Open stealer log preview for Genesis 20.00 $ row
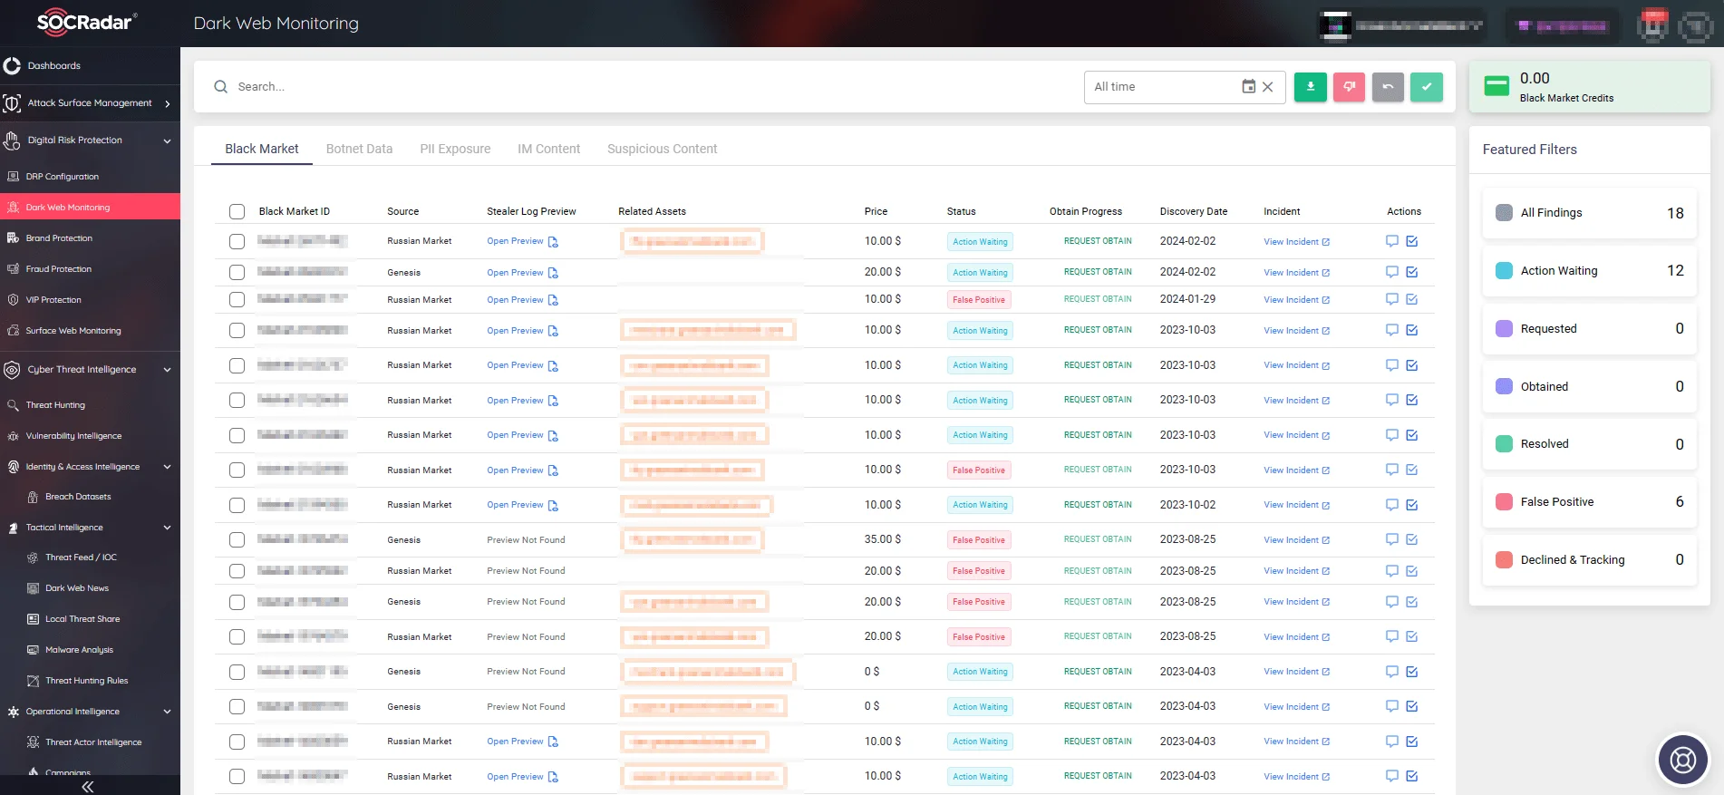This screenshot has width=1724, height=795. [522, 273]
